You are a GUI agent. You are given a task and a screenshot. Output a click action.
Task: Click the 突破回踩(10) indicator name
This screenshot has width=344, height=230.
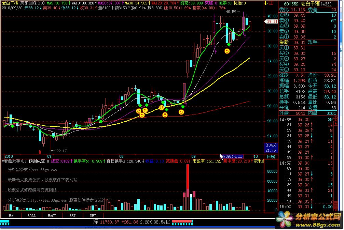(x=32, y=3)
